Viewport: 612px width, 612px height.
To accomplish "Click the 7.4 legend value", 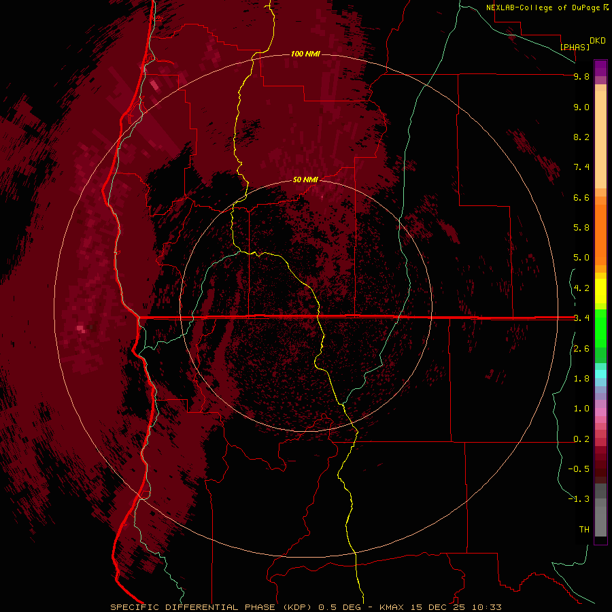I will pyautogui.click(x=581, y=167).
